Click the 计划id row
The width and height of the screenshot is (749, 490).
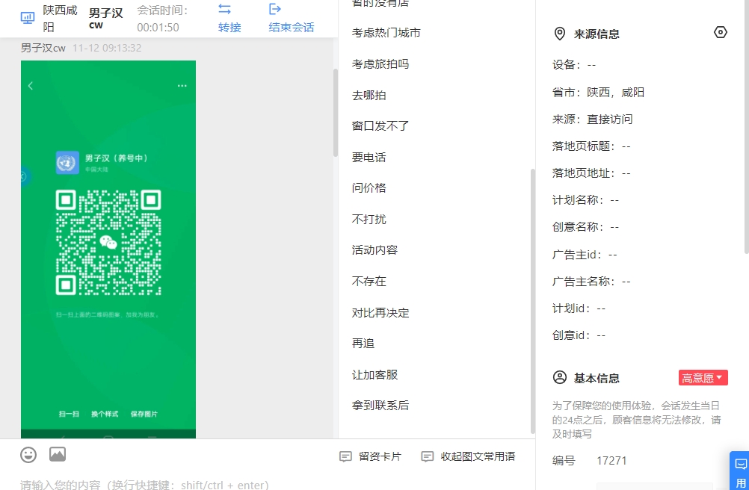[x=579, y=308]
